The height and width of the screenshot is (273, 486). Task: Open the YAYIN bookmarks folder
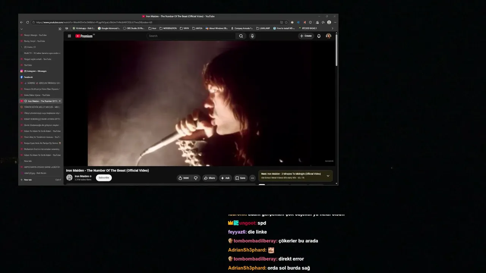(185, 28)
